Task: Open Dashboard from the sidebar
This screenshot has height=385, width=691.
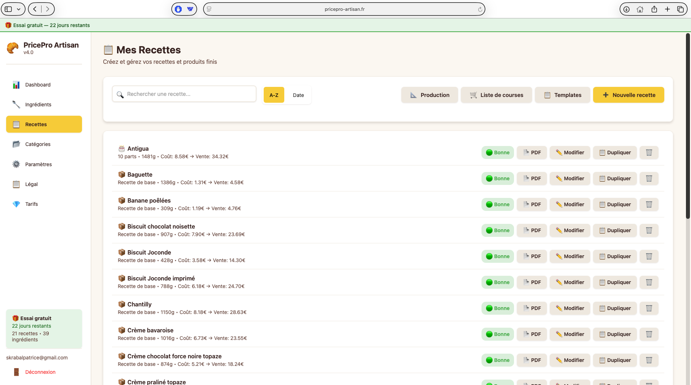Action: tap(44, 85)
